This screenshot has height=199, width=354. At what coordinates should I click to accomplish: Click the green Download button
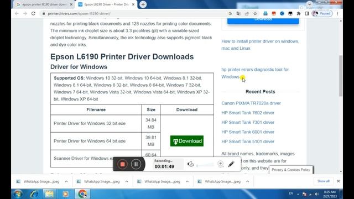[x=187, y=141]
